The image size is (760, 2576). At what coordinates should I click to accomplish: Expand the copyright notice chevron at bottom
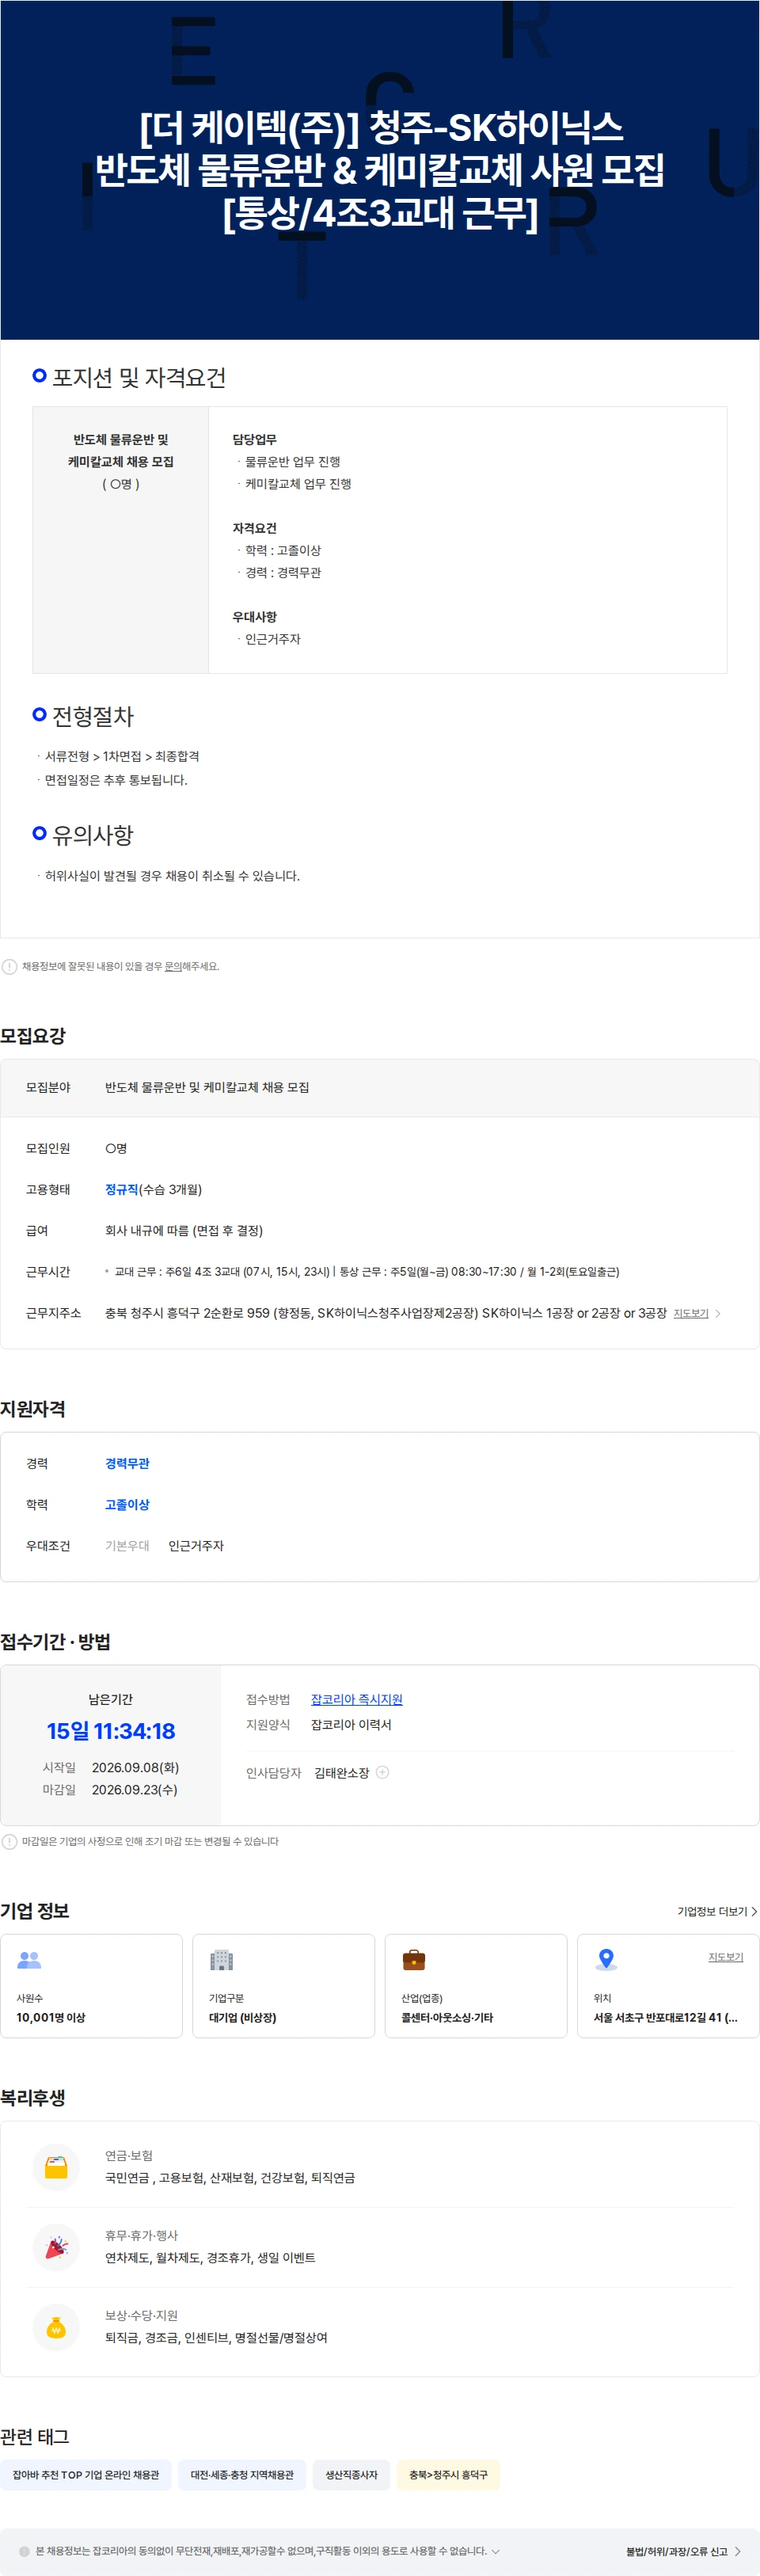click(x=495, y=2551)
